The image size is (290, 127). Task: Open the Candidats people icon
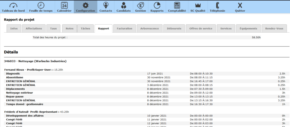coord(123,5)
